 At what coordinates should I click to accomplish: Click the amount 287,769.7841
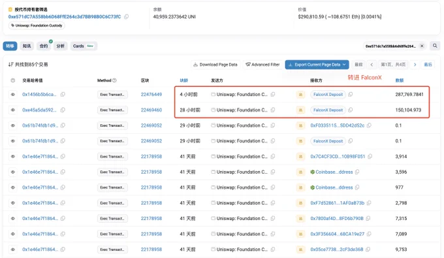(x=409, y=94)
